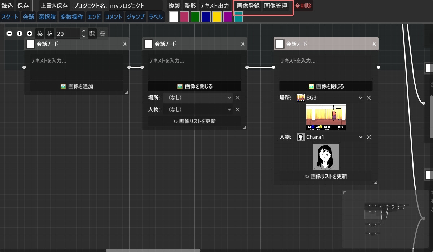Clear the BG3 場所 selection with X
The width and height of the screenshot is (433, 252).
click(369, 98)
